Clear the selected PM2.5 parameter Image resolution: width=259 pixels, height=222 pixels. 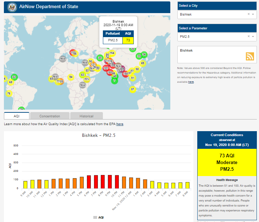pyautogui.click(x=248, y=36)
